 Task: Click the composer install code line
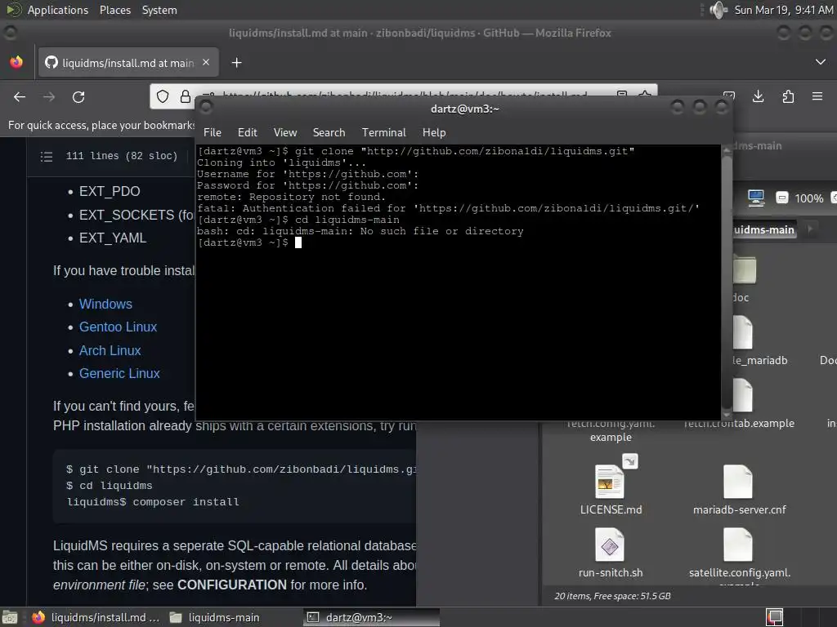point(153,502)
